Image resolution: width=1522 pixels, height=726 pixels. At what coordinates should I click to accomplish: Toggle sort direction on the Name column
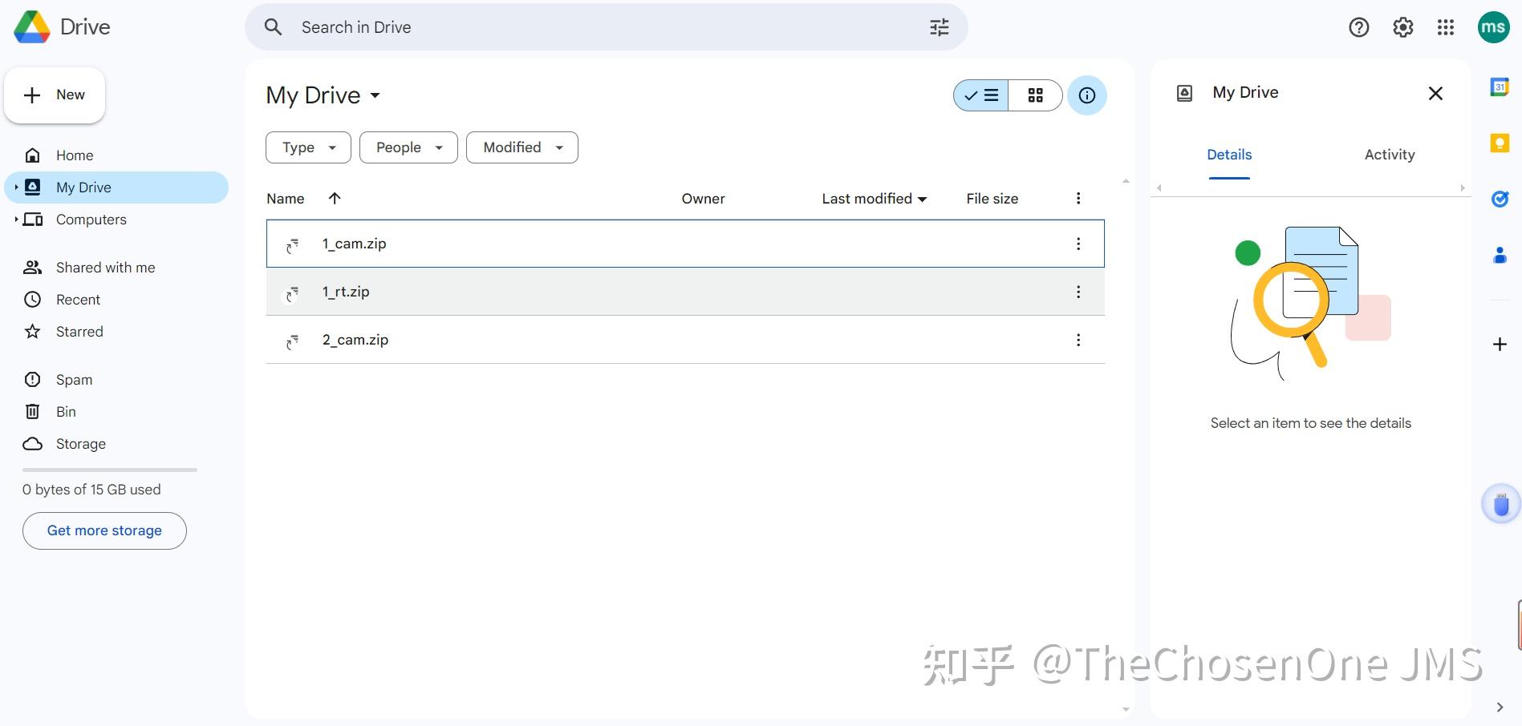335,198
